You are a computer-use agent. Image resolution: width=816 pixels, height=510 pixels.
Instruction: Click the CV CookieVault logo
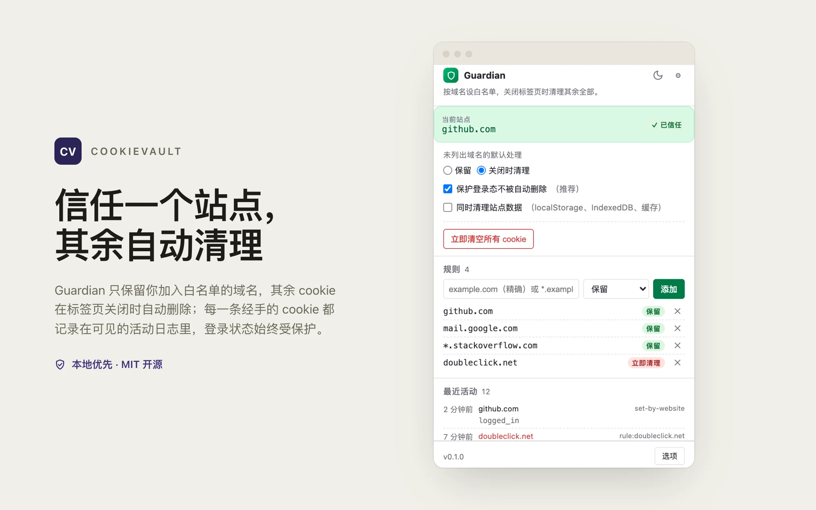click(68, 151)
